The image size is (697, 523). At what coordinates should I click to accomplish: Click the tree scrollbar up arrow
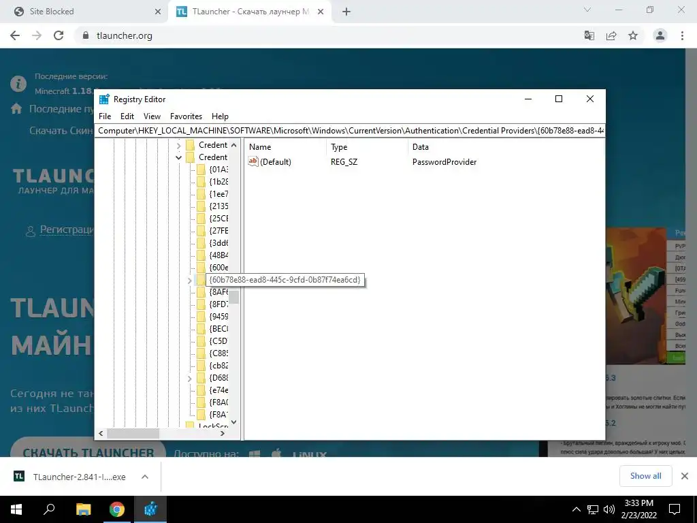(x=234, y=145)
